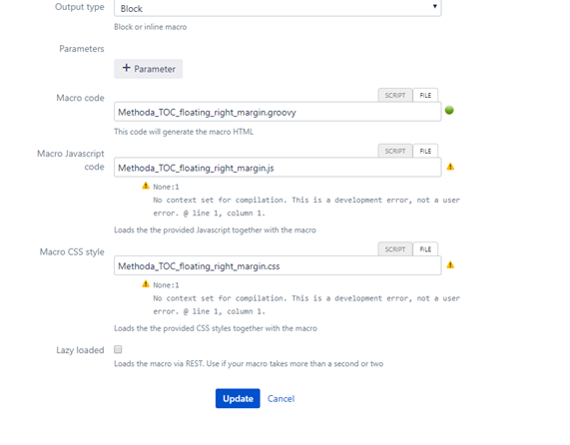Screen dimensions: 570x445
Task: Click the Macro CSS style file field
Action: coord(278,266)
